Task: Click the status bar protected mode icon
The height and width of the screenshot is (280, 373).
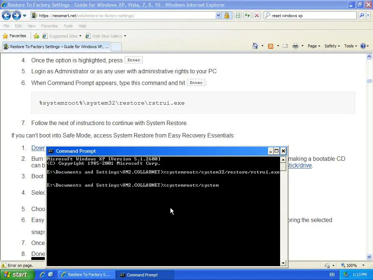Action: 327,265
